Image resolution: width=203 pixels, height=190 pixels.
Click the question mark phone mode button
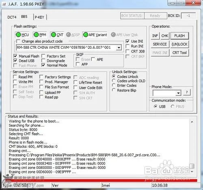[x=187, y=93]
